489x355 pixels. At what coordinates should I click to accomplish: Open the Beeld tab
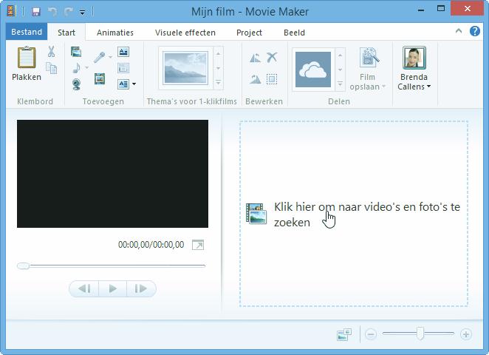[295, 33]
